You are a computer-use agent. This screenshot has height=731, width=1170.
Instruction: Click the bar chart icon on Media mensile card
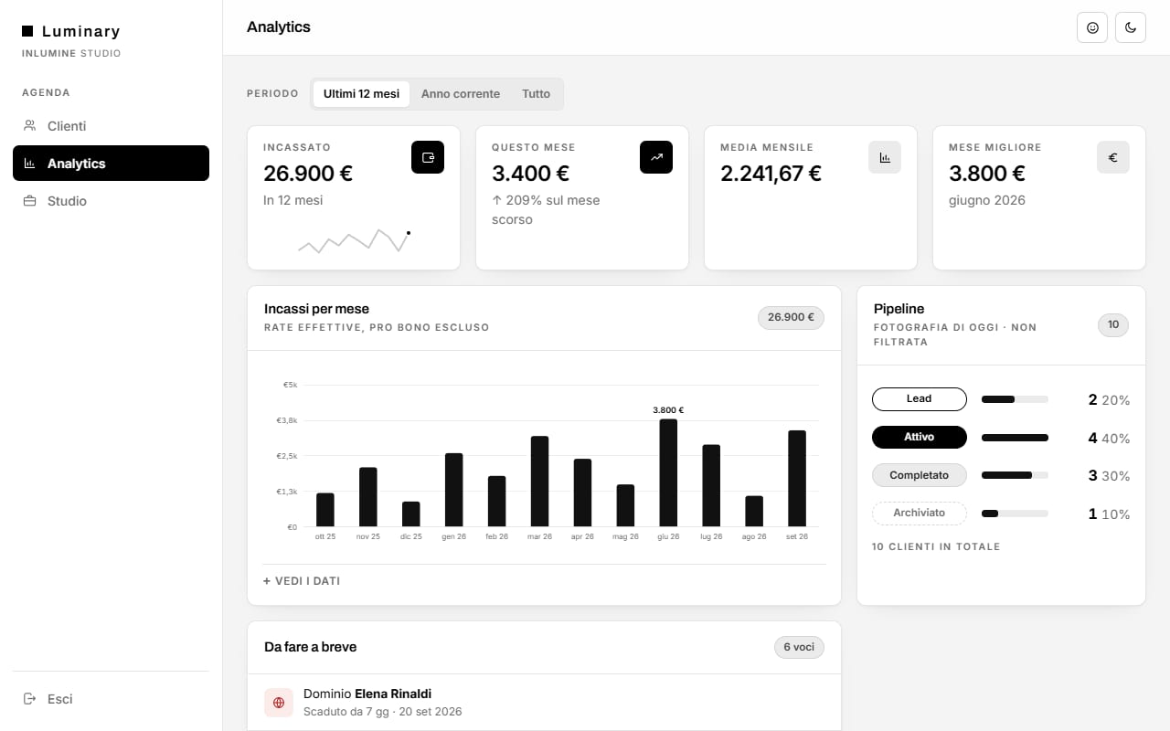pyautogui.click(x=885, y=157)
